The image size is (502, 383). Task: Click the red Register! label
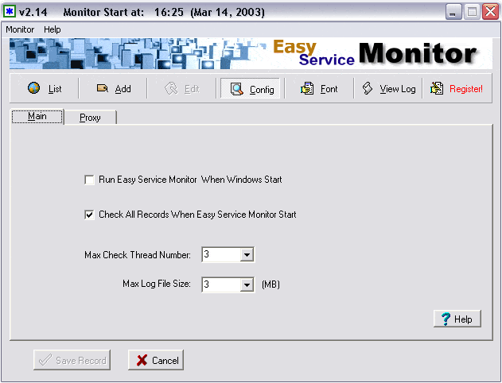(466, 89)
